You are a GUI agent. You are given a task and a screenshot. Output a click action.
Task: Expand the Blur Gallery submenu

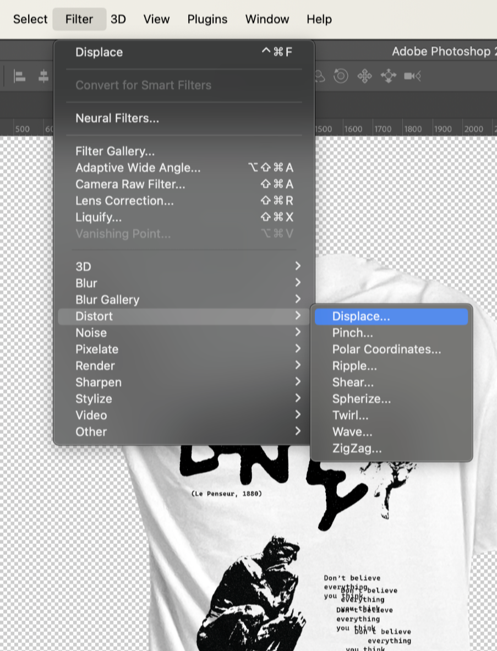[x=184, y=300]
